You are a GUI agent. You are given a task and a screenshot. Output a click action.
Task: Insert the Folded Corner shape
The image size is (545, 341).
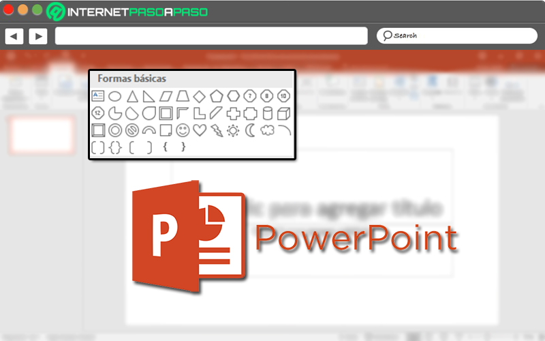point(166,130)
